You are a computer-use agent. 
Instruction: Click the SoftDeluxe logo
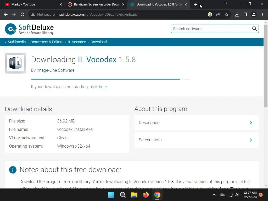(x=29, y=29)
